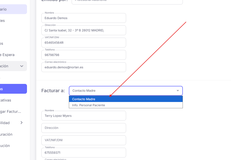Click the email field with eduardo.demos@norlan.es
This screenshot has height=160, width=231.
point(83,67)
